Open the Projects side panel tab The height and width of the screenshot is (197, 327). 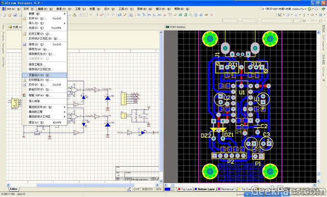pyautogui.click(x=3, y=36)
